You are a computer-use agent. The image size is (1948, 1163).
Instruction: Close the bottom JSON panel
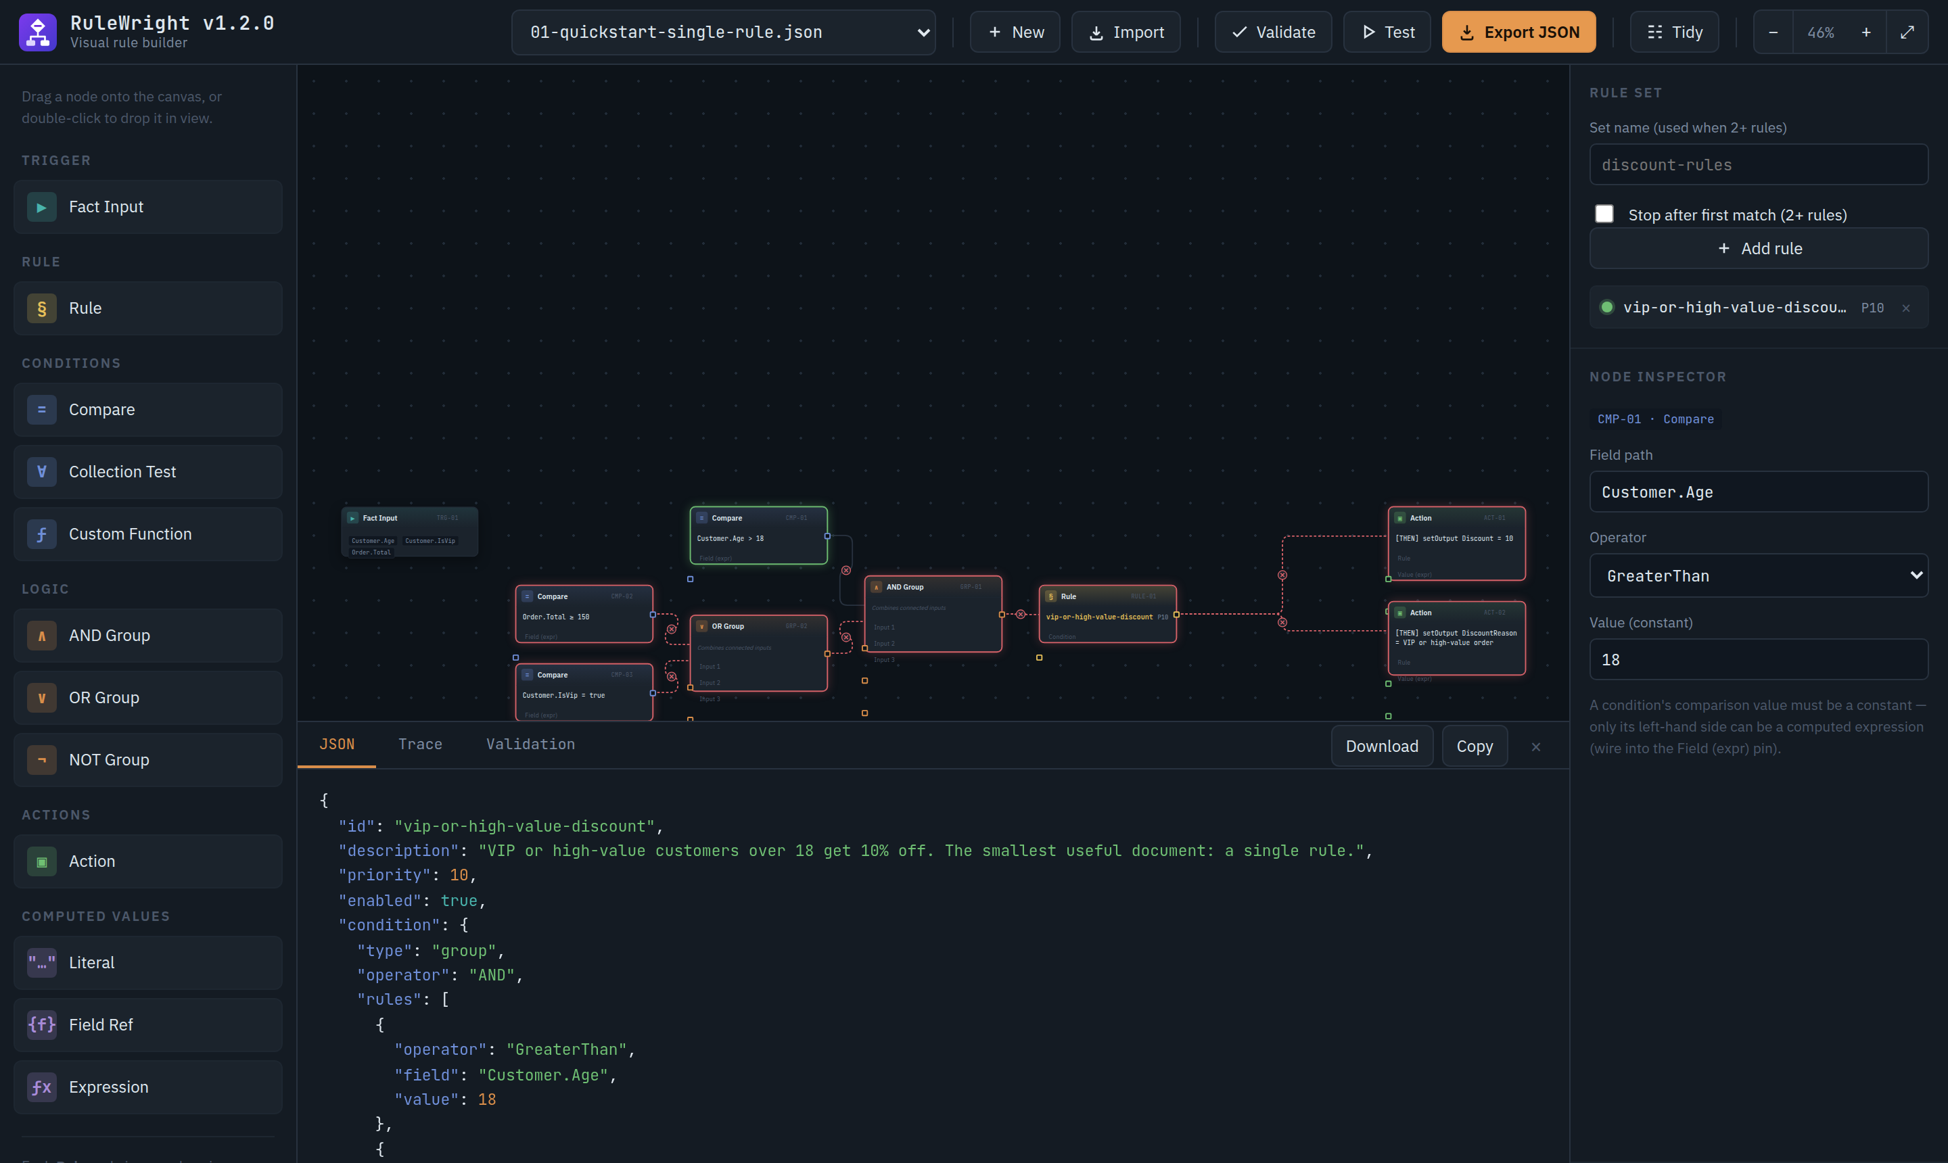point(1535,747)
